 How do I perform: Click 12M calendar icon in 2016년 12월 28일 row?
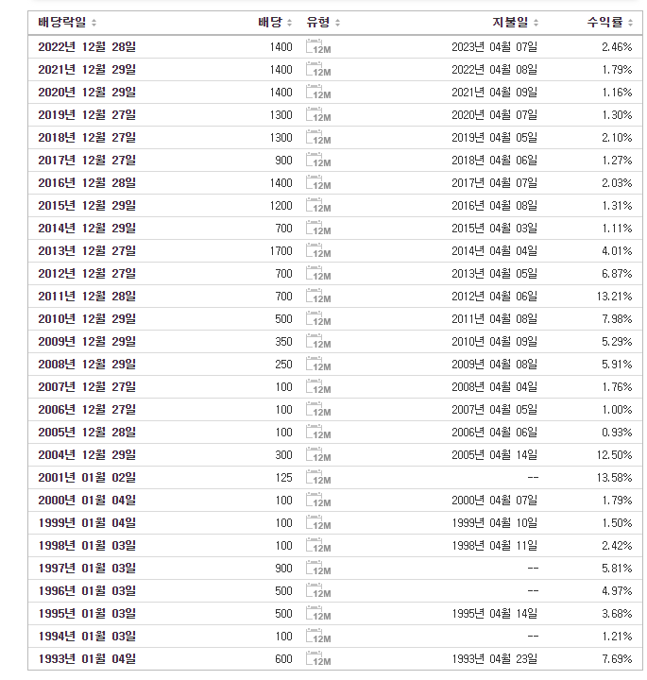coord(318,183)
